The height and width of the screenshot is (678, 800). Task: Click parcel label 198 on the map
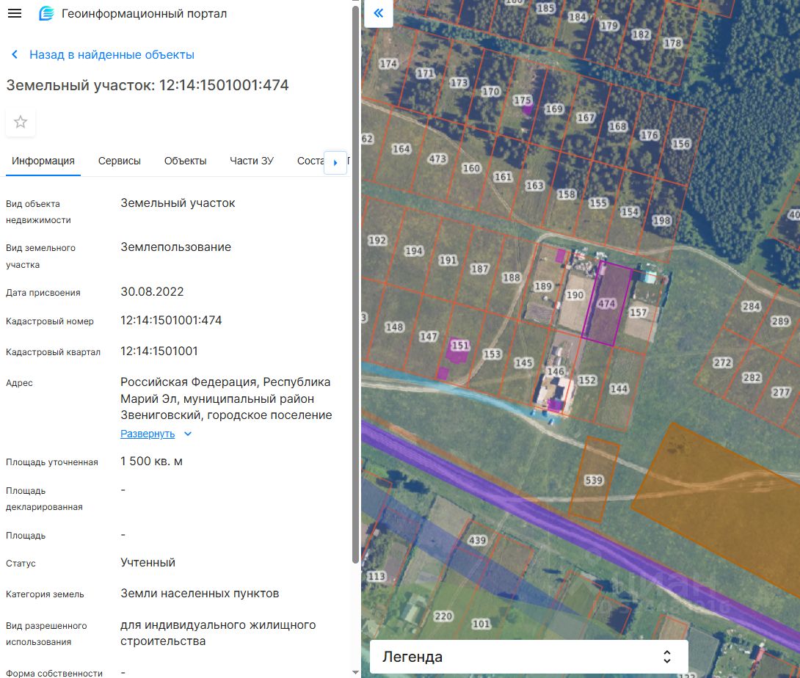(661, 220)
